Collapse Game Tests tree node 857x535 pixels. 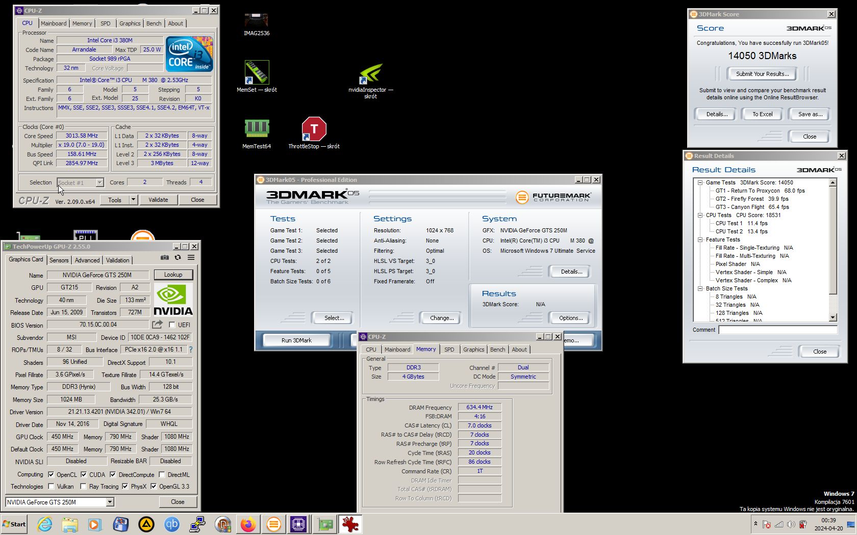click(700, 182)
